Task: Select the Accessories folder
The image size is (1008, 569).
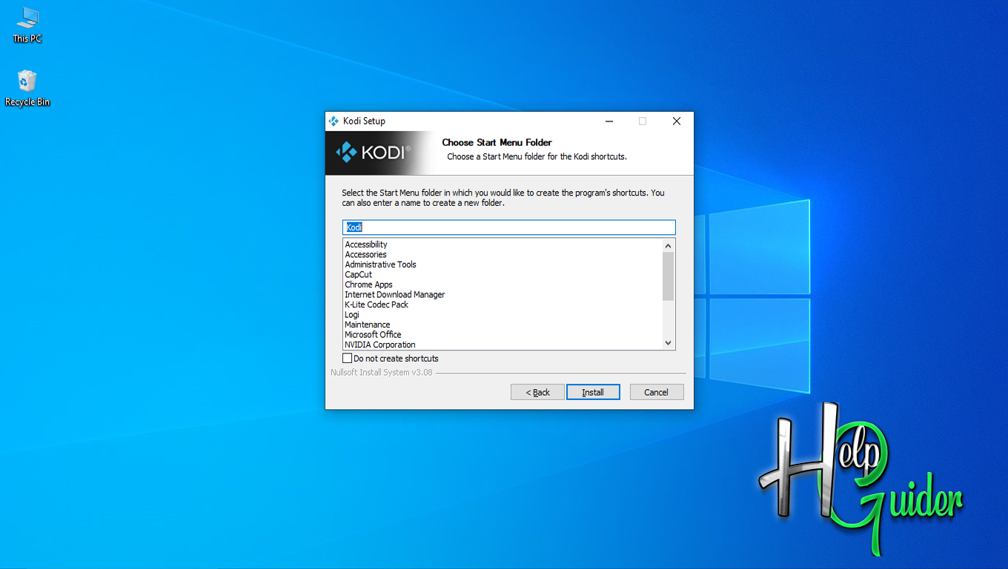Action: [x=365, y=255]
